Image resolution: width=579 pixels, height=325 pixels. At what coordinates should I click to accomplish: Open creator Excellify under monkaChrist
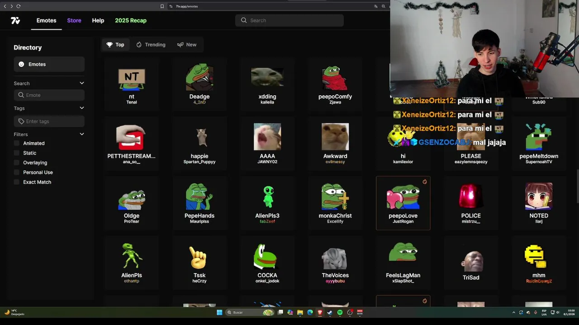[x=335, y=222]
